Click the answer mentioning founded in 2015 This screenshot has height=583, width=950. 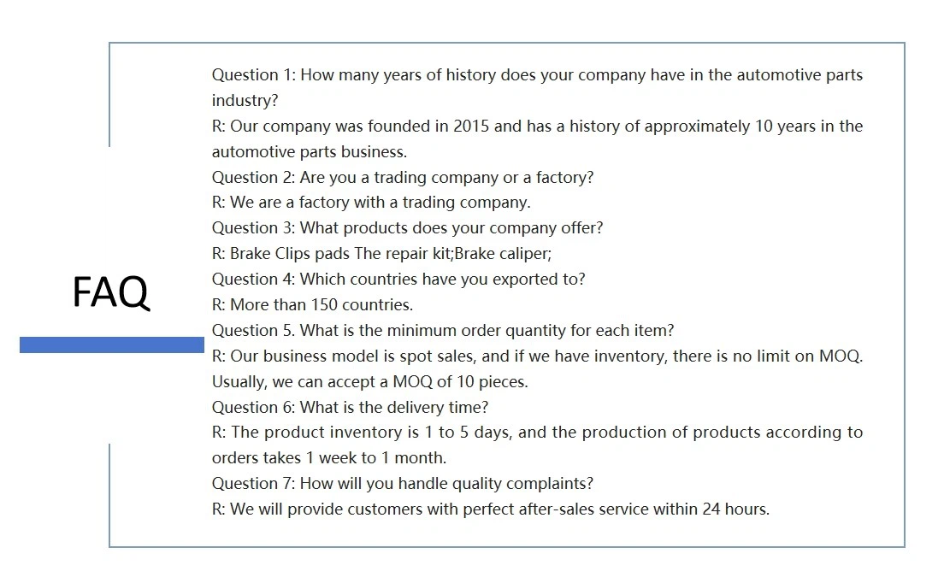tap(537, 127)
